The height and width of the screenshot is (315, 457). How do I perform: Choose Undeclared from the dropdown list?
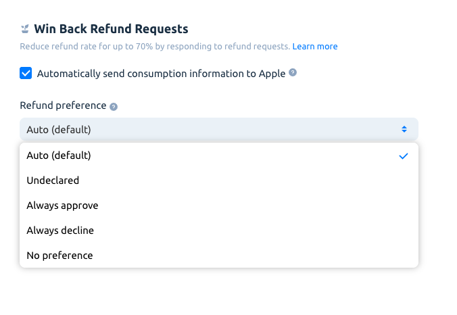219,180
